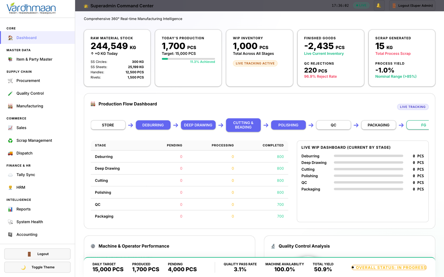Screen dimensions: 444x277
Task: Click the Packaging row completed value 700
Action: [x=280, y=216]
